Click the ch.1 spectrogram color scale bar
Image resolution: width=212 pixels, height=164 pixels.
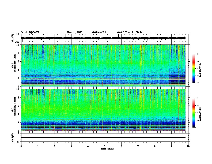click(x=194, y=69)
